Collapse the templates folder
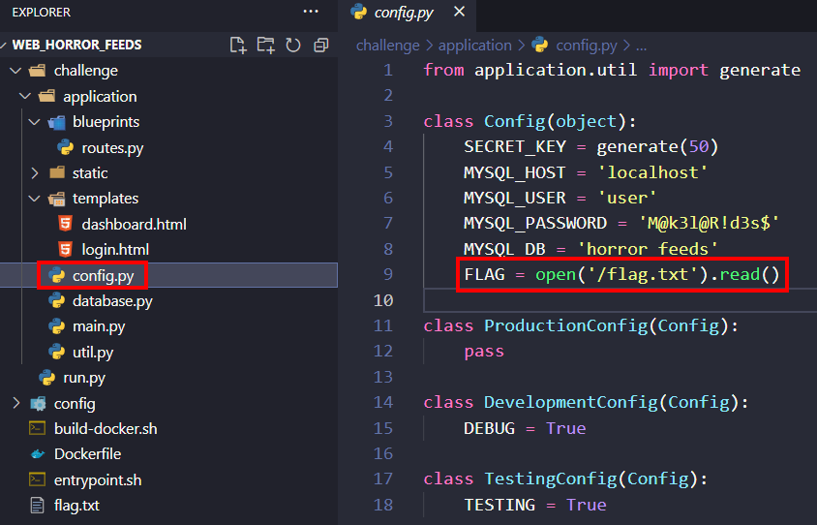The height and width of the screenshot is (525, 817). [x=105, y=199]
